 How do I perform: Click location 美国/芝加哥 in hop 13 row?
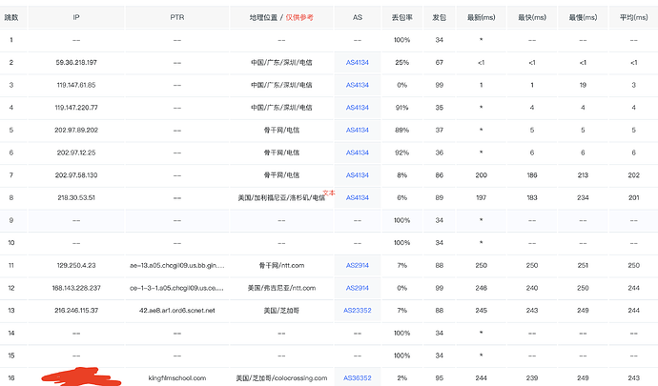pos(281,311)
